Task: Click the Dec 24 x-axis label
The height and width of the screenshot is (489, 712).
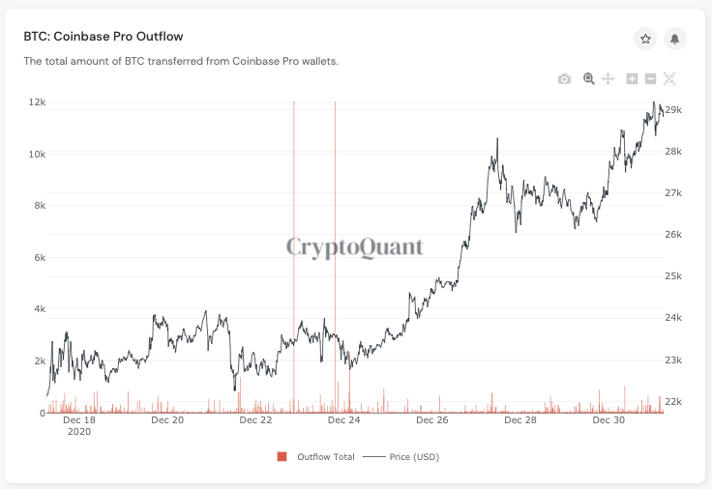Action: pos(344,420)
